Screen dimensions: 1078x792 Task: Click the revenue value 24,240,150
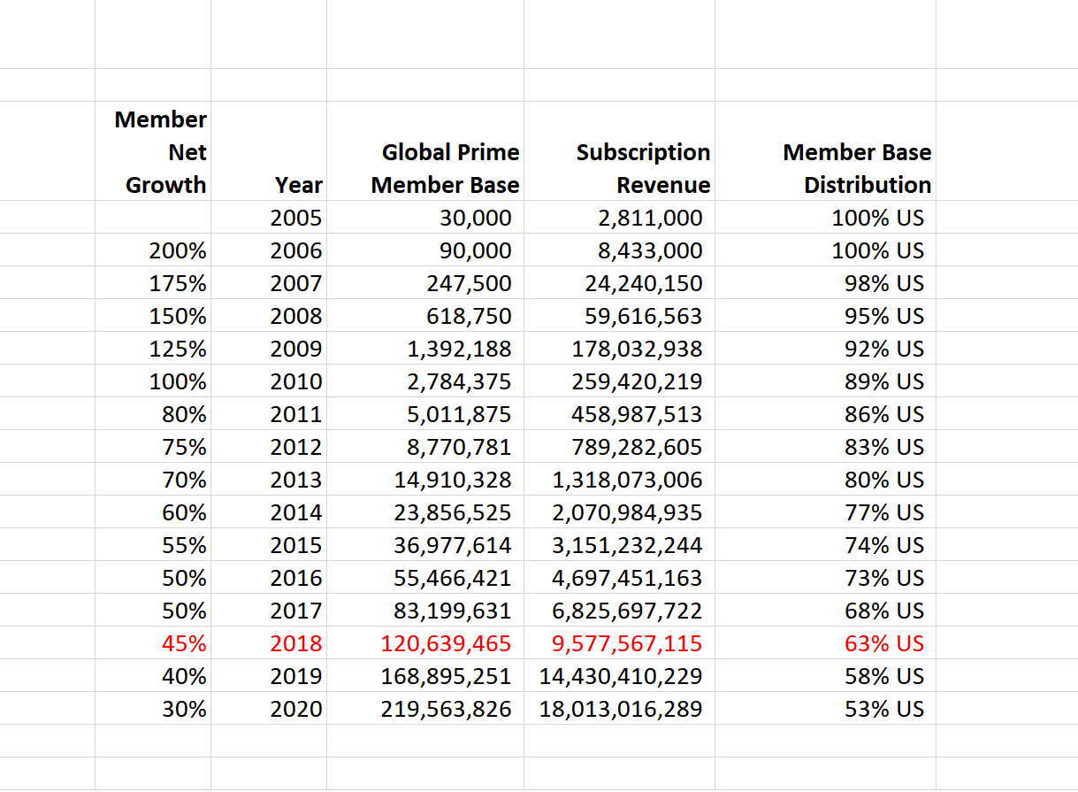point(620,283)
